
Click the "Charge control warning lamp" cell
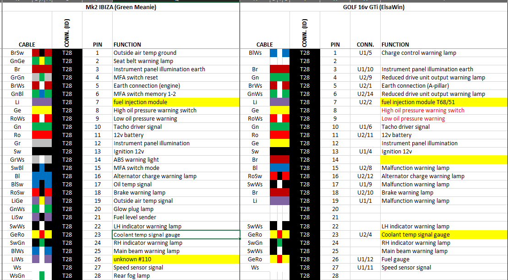click(444, 53)
